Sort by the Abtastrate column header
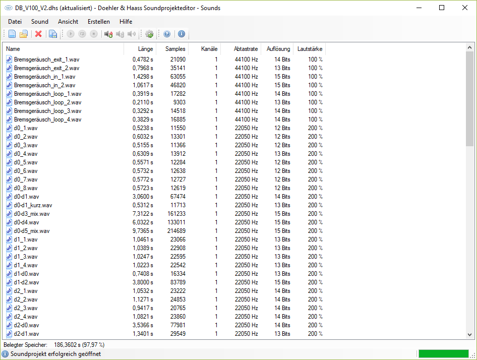Viewport: 477px width, 360px height. [241, 49]
